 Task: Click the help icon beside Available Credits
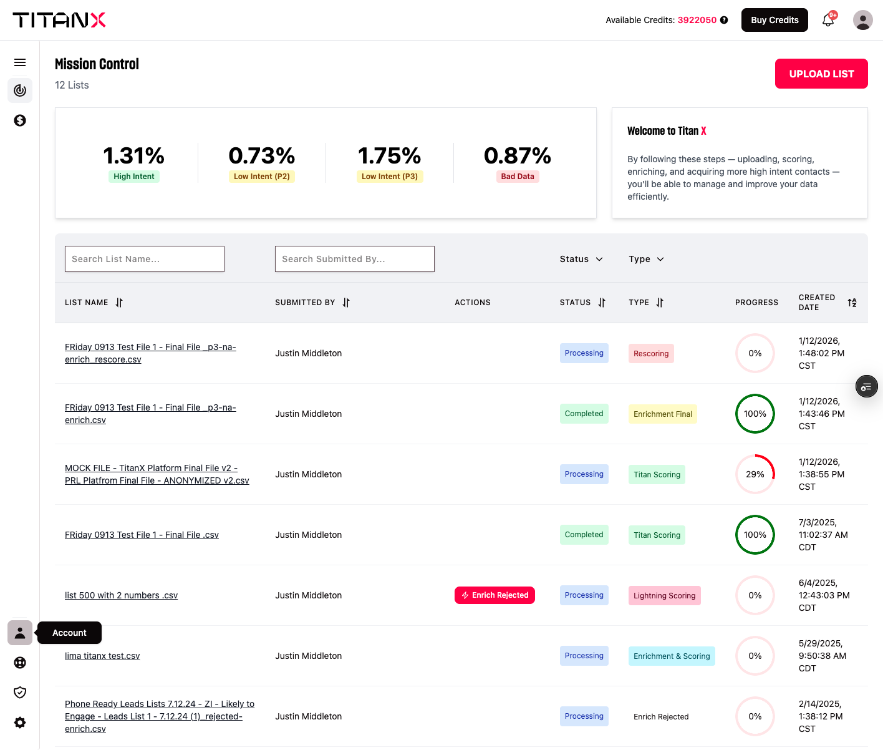pyautogui.click(x=724, y=20)
